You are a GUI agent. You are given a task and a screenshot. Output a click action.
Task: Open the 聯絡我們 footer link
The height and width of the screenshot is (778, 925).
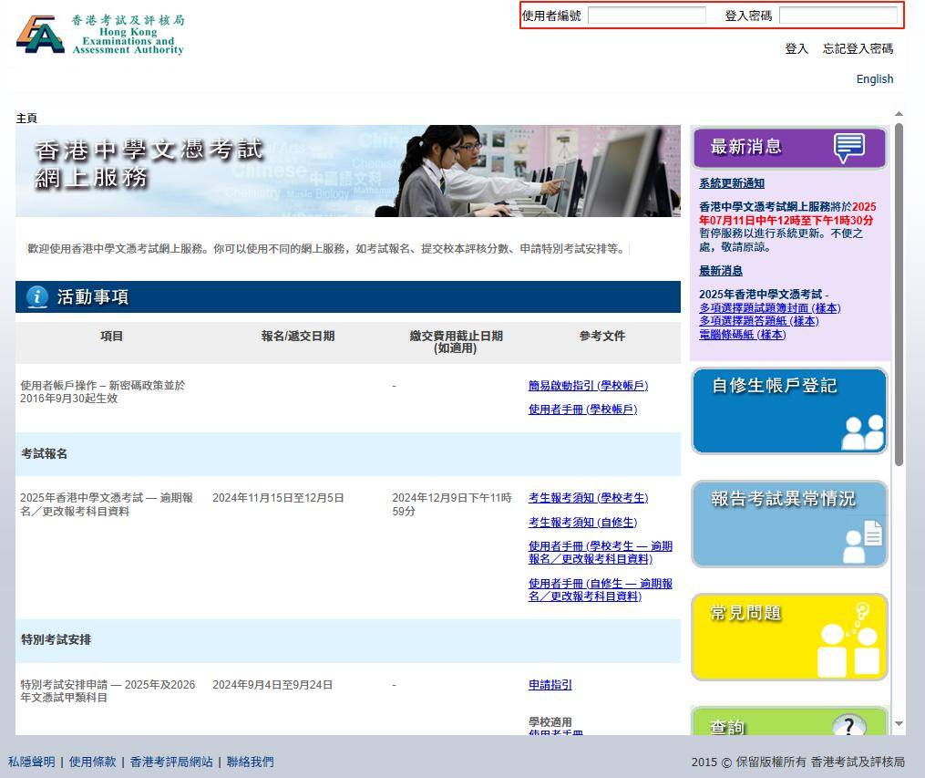click(x=250, y=762)
